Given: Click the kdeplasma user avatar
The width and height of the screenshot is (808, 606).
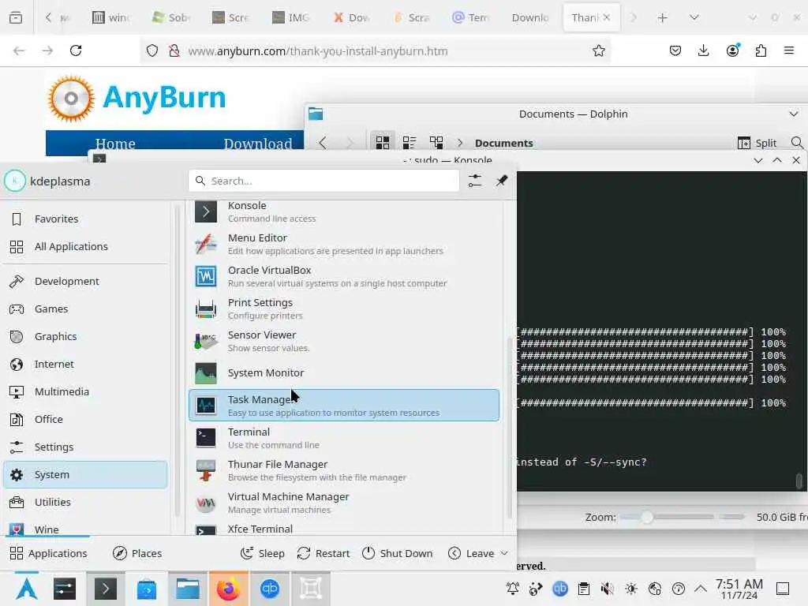Looking at the screenshot, I should tap(15, 181).
